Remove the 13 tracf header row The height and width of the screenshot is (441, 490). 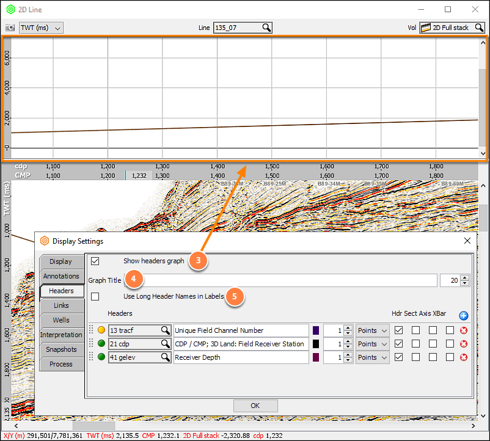(464, 330)
